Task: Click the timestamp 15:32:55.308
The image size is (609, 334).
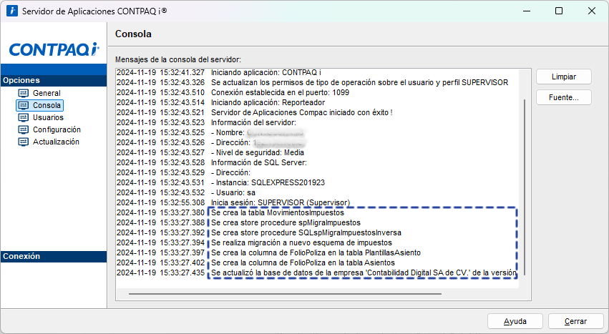Action: coord(182,202)
